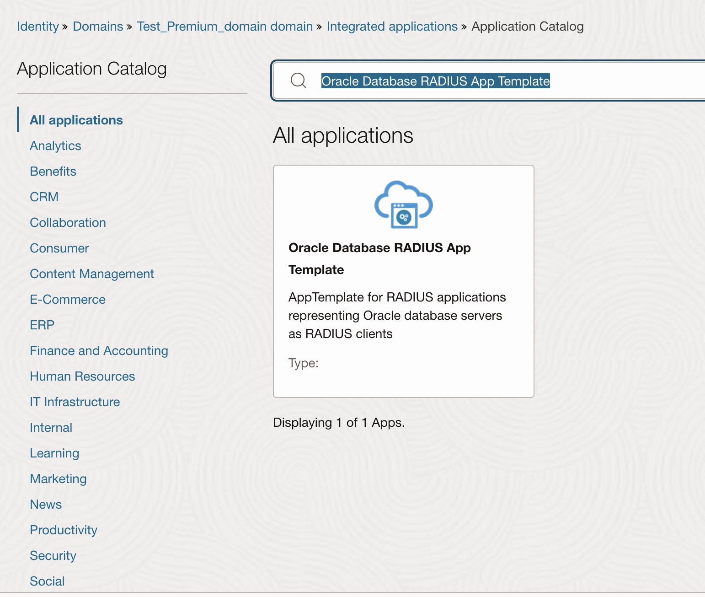The width and height of the screenshot is (705, 597).
Task: Click the search magnifier icon
Action: (298, 81)
